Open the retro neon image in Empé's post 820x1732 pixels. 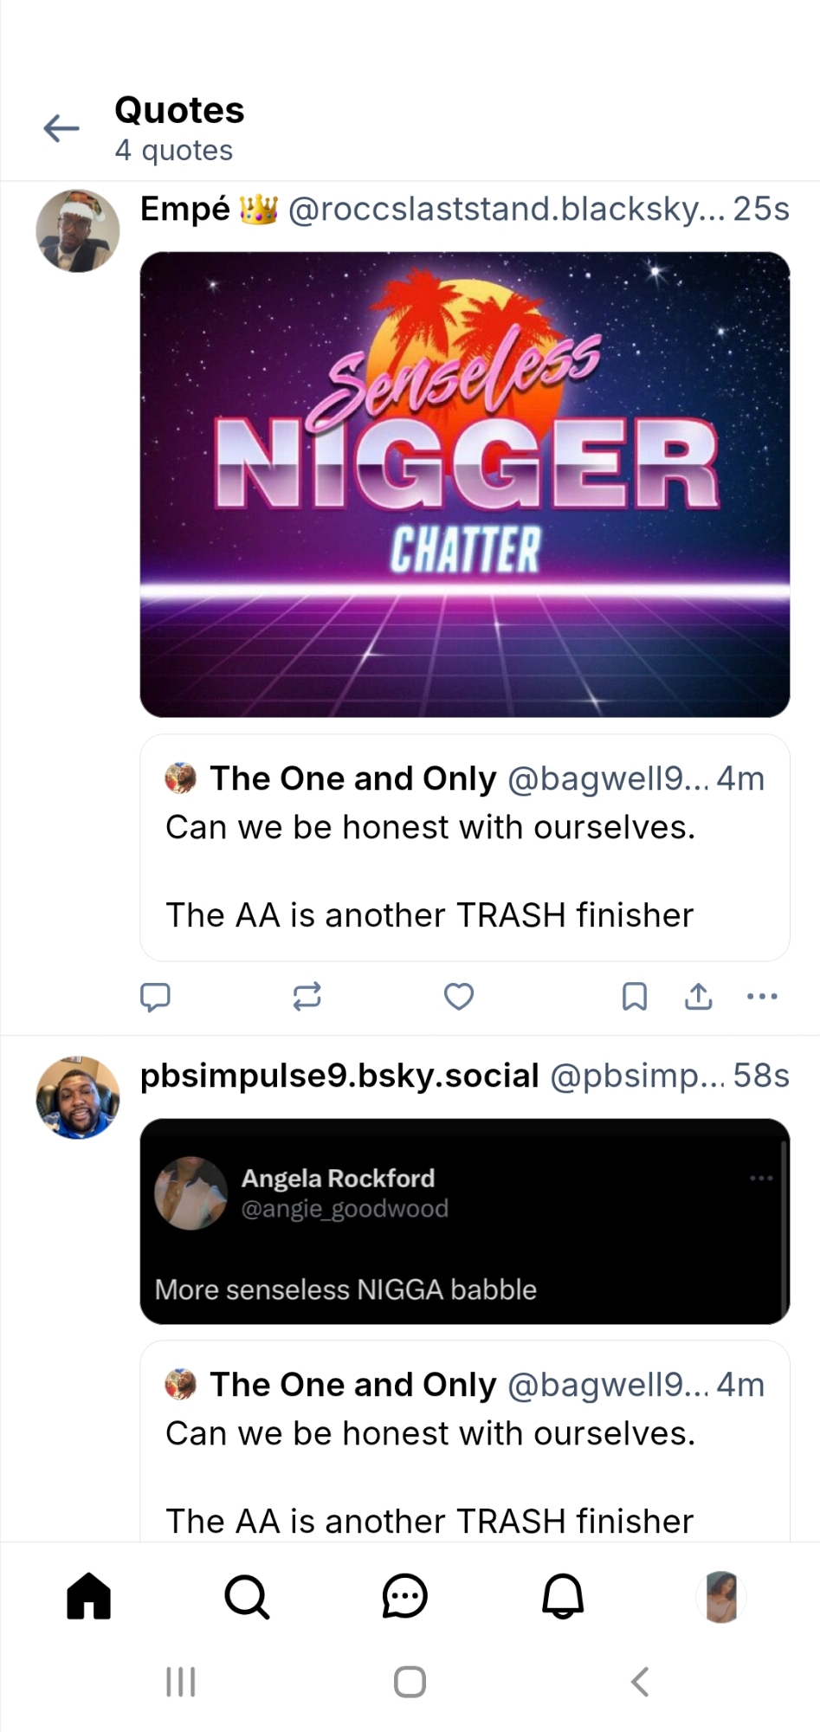coord(465,484)
